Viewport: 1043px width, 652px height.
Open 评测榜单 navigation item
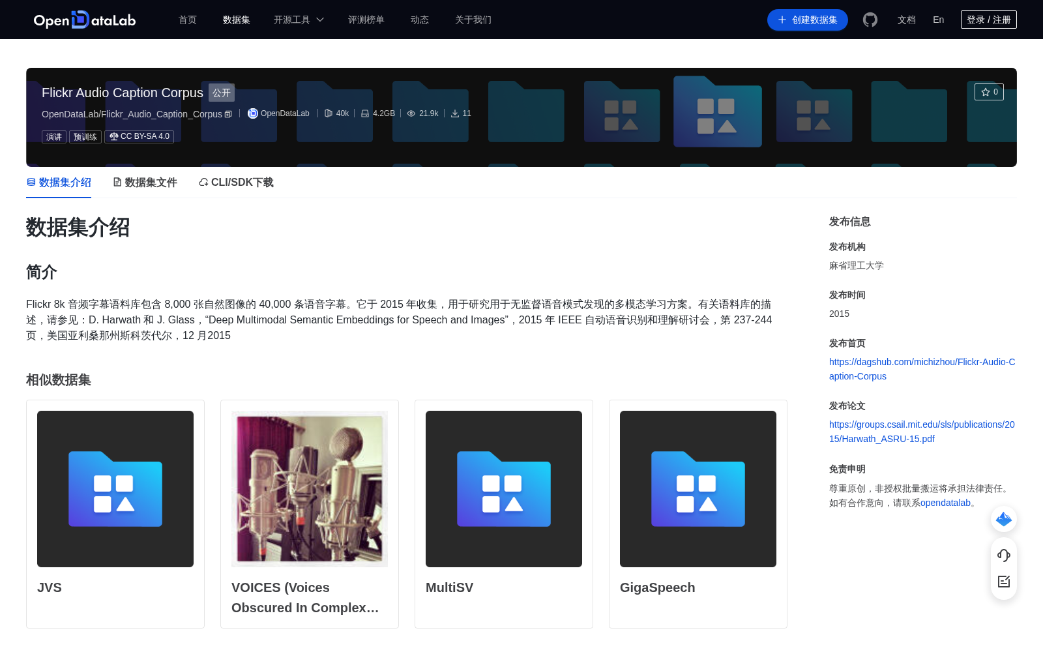coord(366,20)
